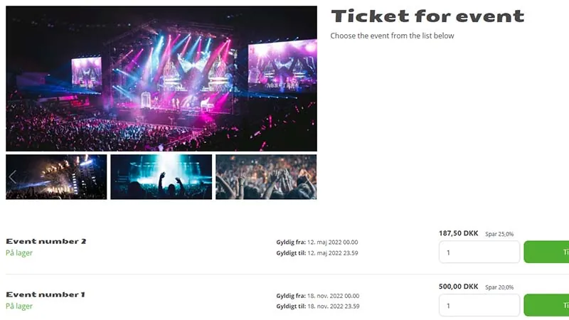
Task: Click green add button for Event number 1
Action: [x=546, y=306]
